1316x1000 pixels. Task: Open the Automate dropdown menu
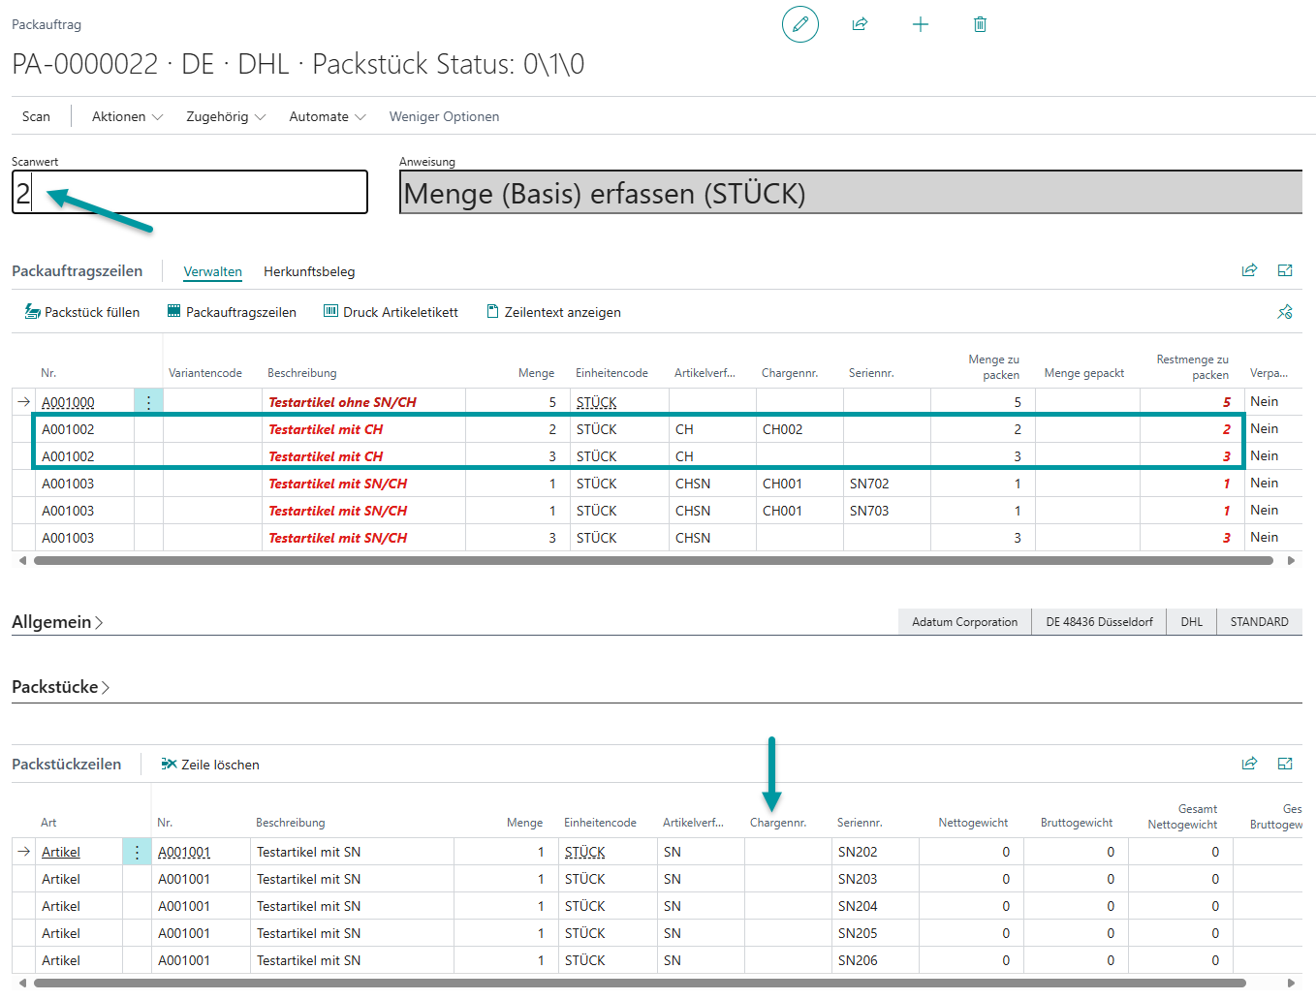(x=327, y=116)
